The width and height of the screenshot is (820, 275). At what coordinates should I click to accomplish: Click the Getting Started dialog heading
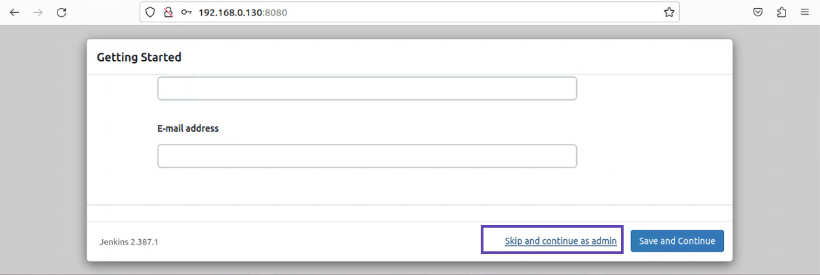(x=139, y=57)
